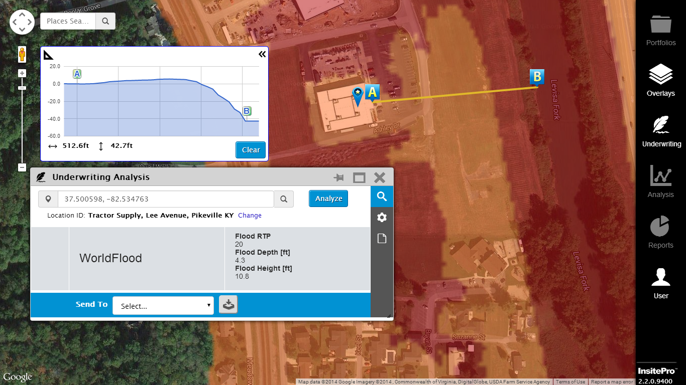
Task: Click Report a map error link
Action: pyautogui.click(x=612, y=382)
